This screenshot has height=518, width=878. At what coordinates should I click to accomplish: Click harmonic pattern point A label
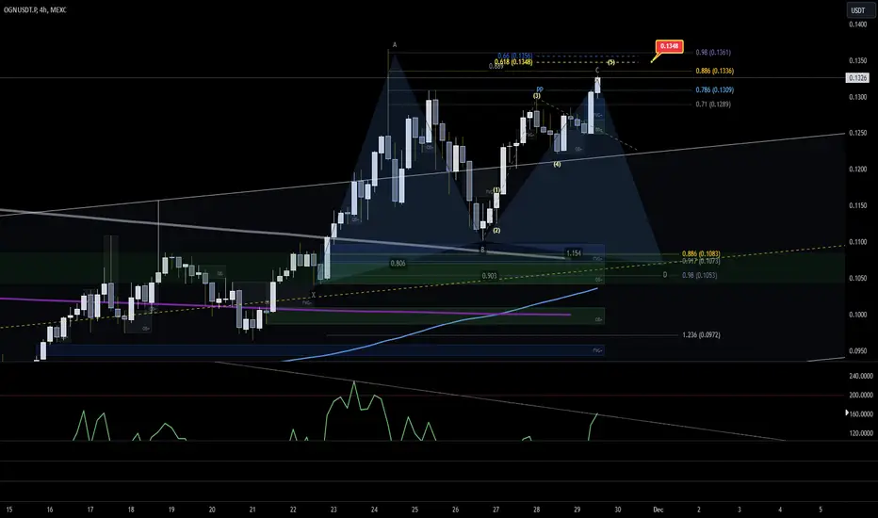coord(395,45)
